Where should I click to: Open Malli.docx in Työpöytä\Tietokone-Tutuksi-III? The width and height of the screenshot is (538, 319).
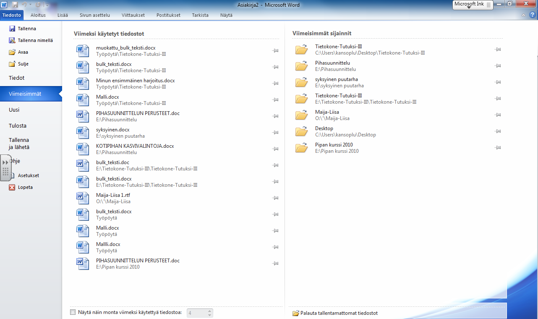coord(176,100)
